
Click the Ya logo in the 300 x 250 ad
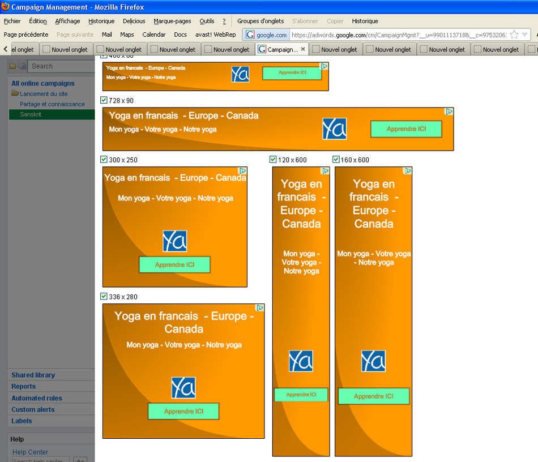pyautogui.click(x=175, y=241)
